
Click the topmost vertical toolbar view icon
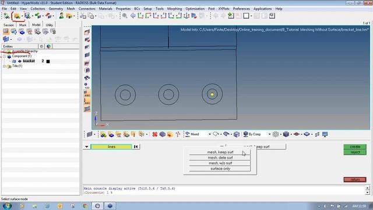point(87,32)
